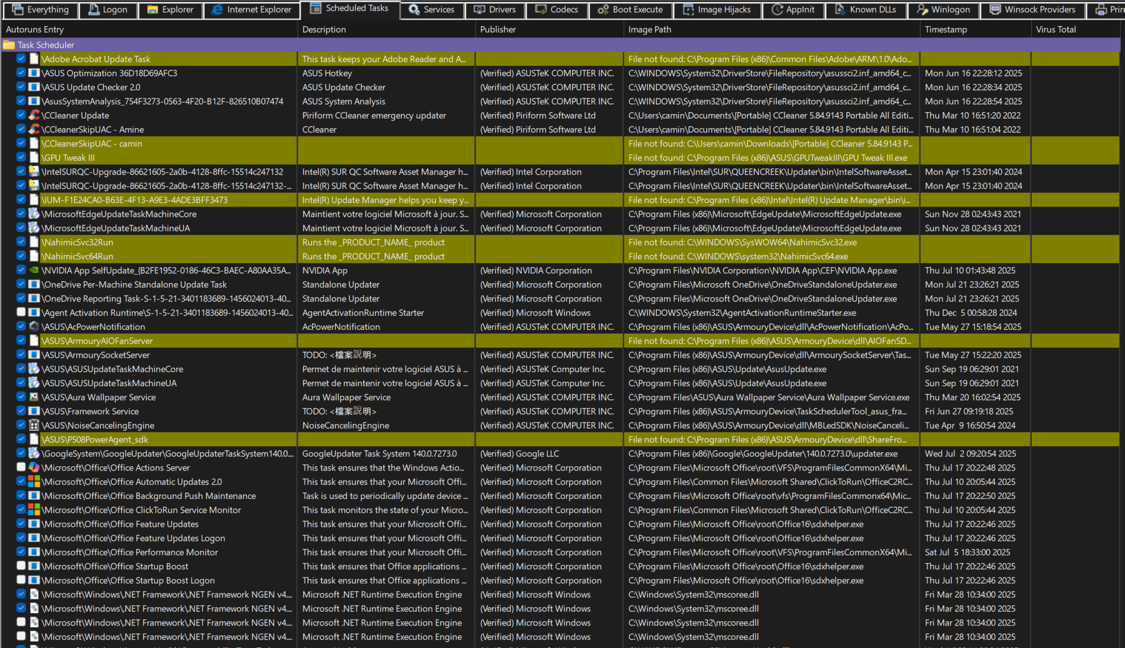The height and width of the screenshot is (648, 1125).
Task: Click the NahimicSvc32Run file icon
Action: [x=34, y=242]
